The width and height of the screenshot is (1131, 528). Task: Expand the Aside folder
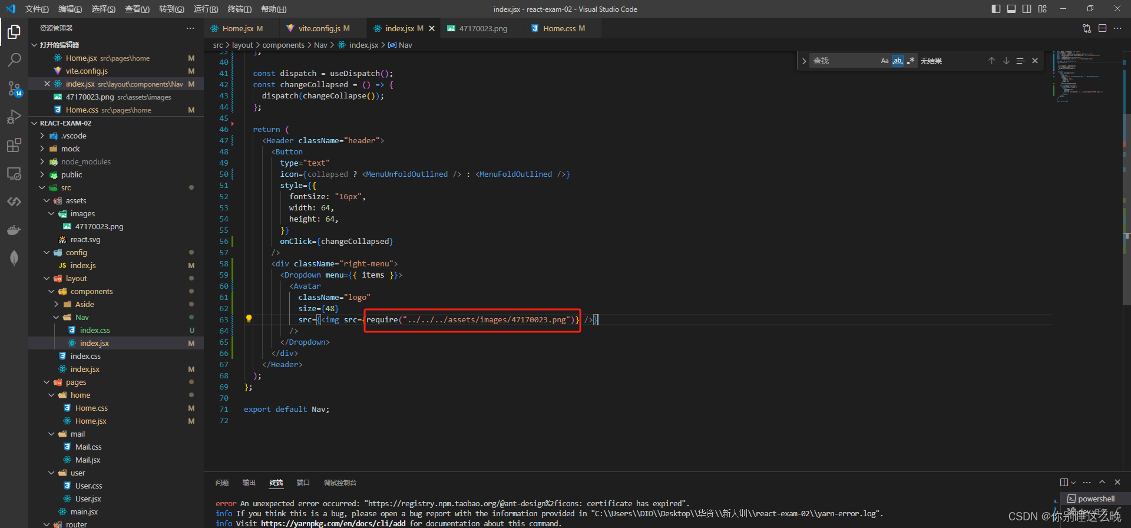56,304
